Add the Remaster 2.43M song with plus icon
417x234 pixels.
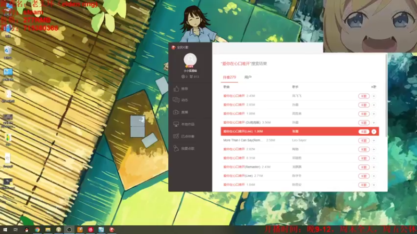[x=374, y=167]
